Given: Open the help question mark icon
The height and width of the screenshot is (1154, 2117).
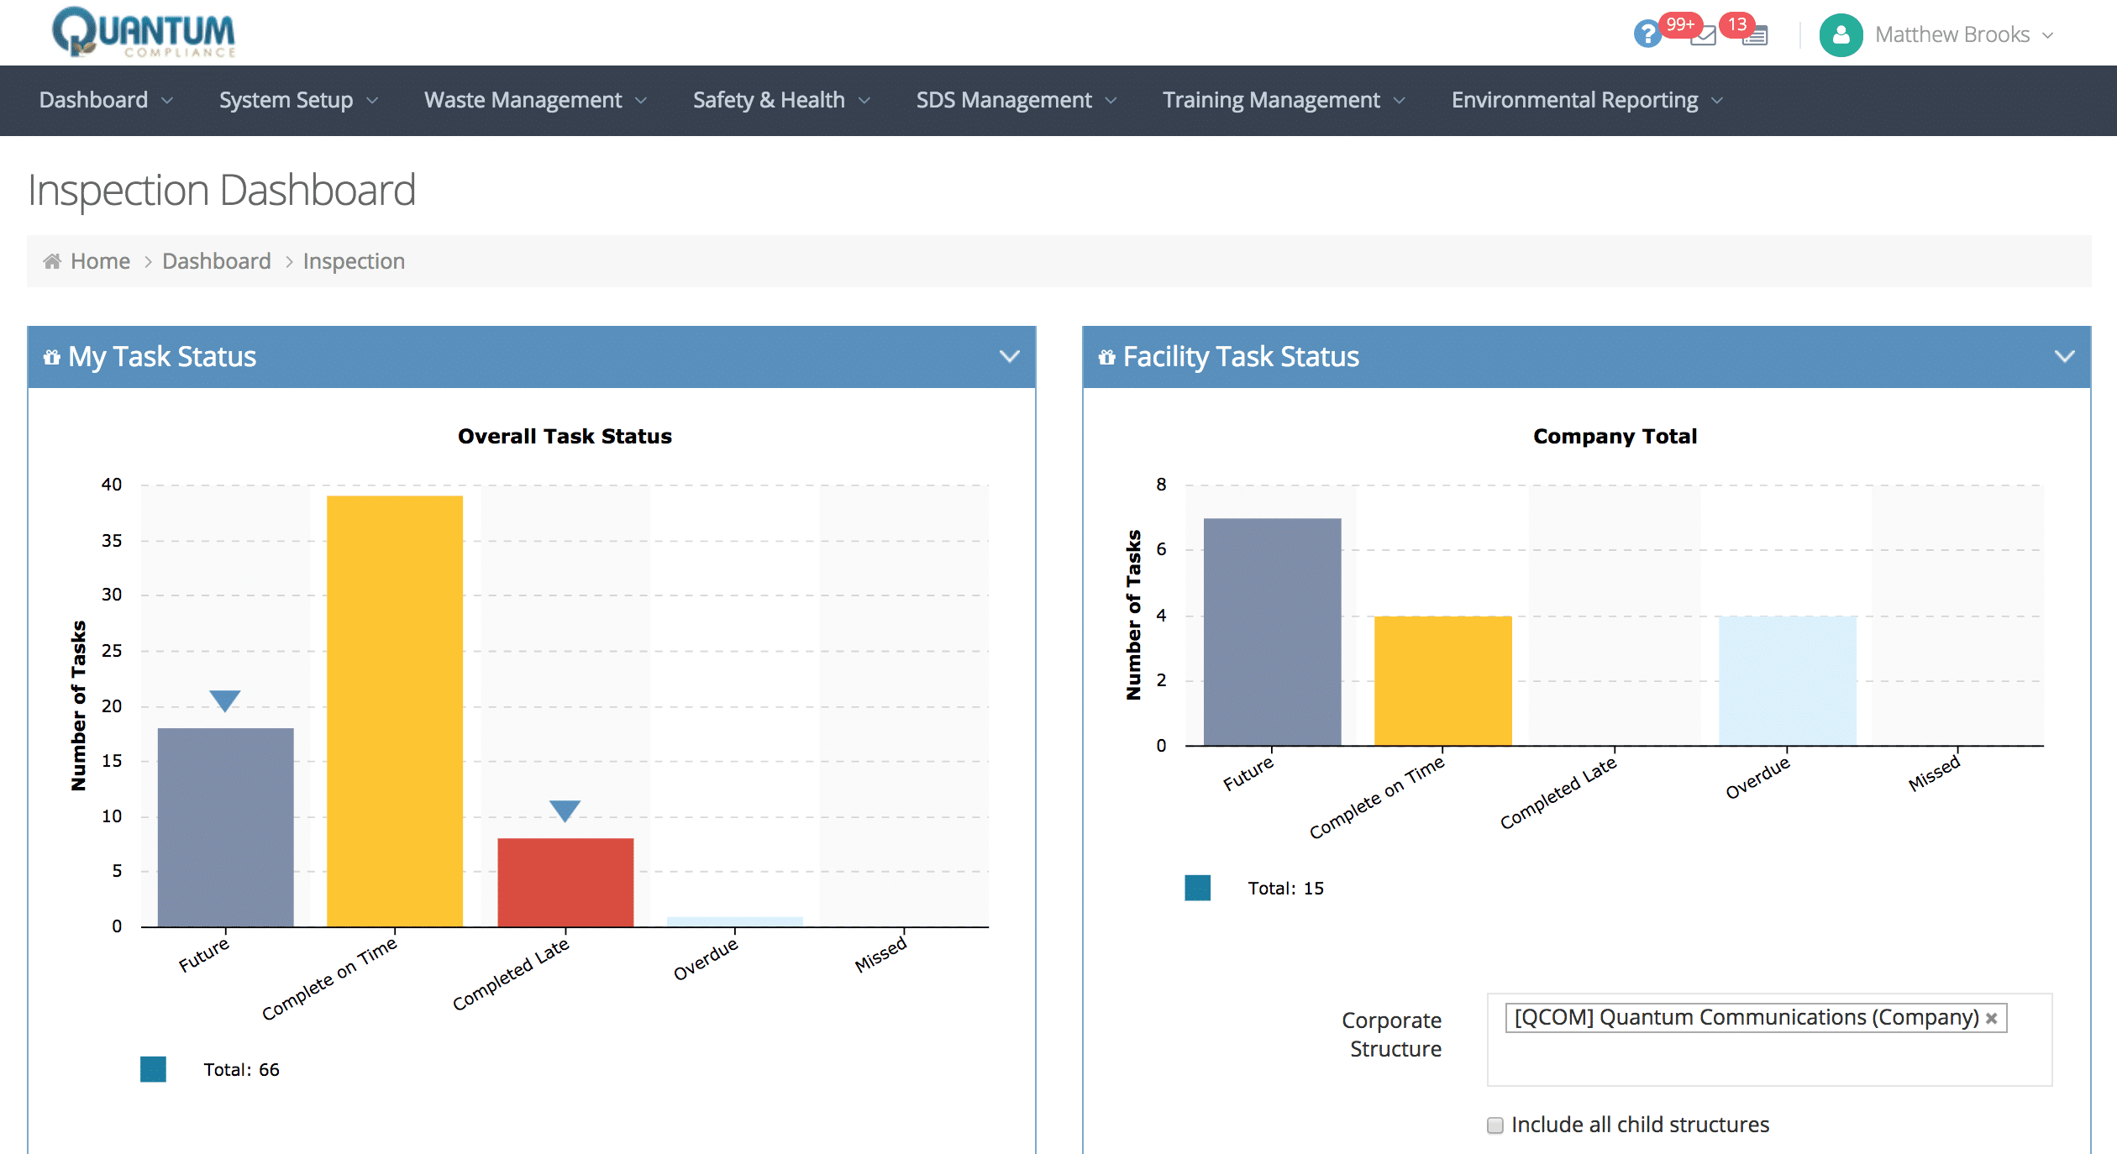Looking at the screenshot, I should tap(1648, 34).
